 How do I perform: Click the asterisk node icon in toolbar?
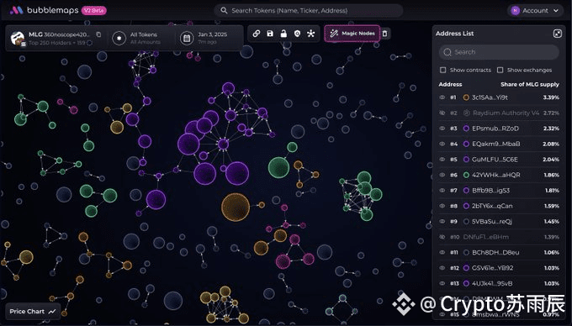coord(310,34)
